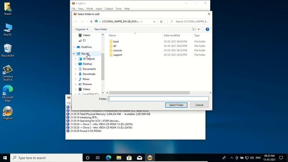Show hidden system tray icons
This screenshot has height=162, width=288.
point(232,158)
